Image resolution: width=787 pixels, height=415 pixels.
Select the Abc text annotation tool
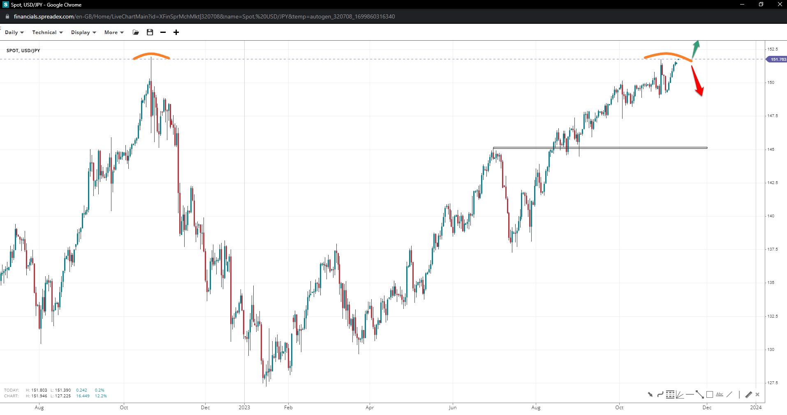click(720, 394)
